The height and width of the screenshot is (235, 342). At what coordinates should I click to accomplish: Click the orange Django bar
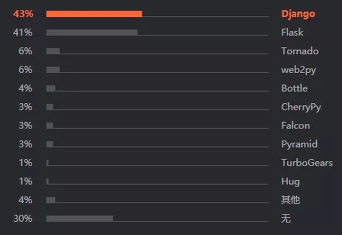pyautogui.click(x=94, y=14)
